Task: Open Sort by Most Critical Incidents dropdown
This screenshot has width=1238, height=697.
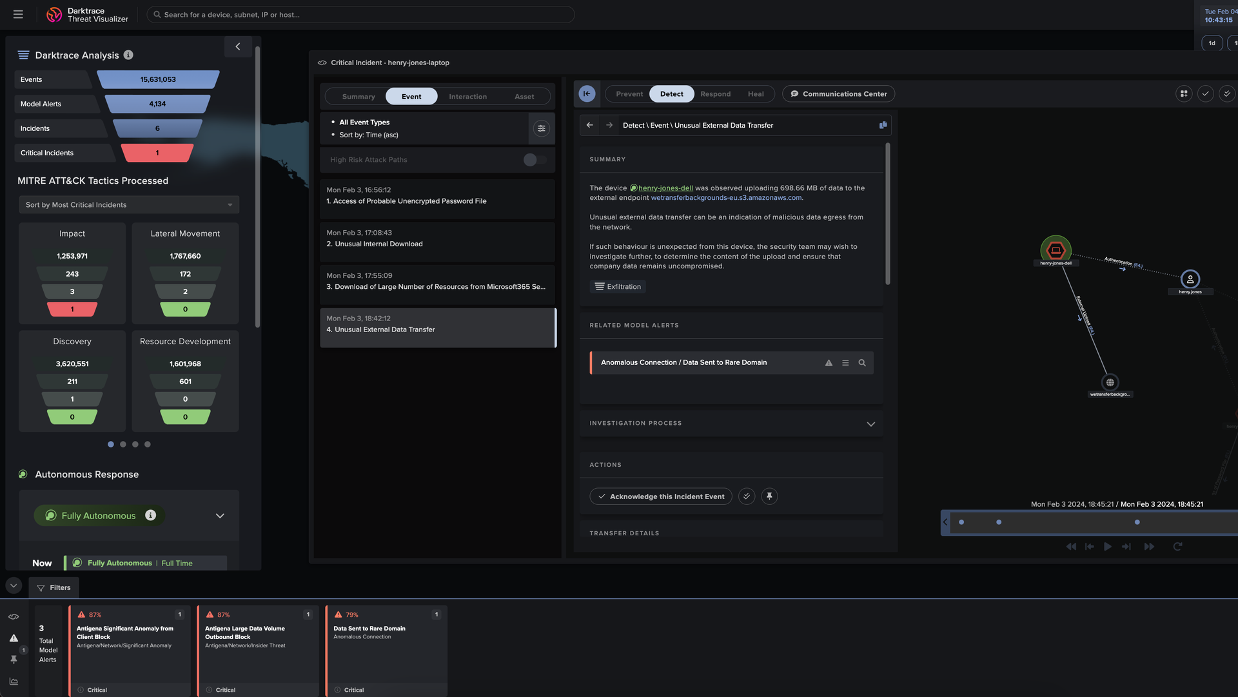Action: point(129,205)
